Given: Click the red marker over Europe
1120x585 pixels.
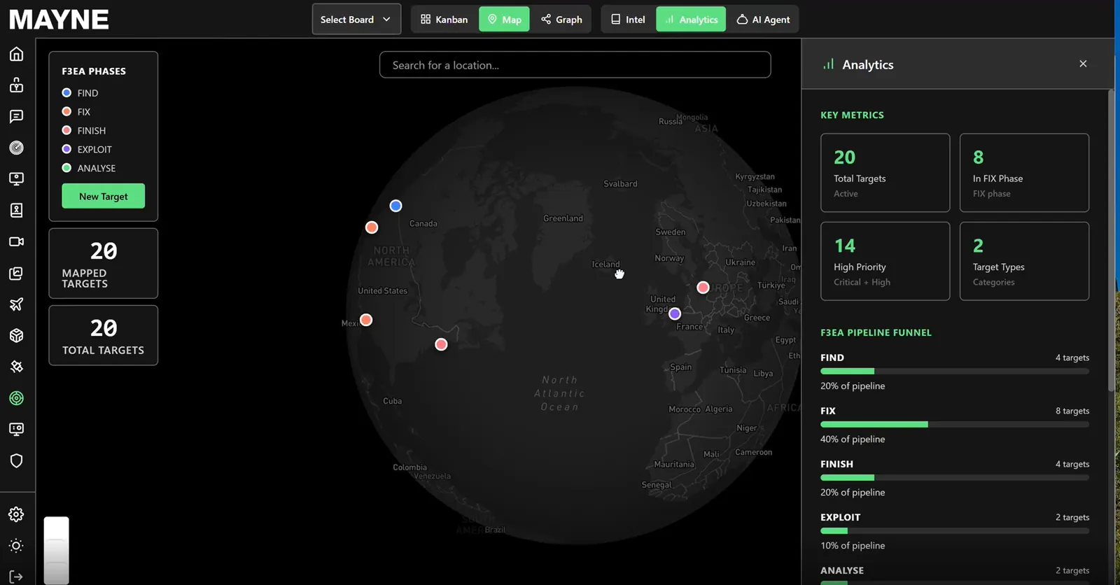Looking at the screenshot, I should (703, 288).
